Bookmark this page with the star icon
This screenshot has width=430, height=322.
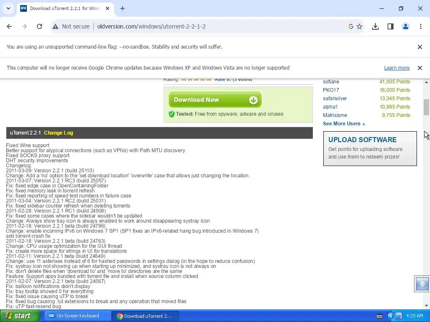(359, 26)
